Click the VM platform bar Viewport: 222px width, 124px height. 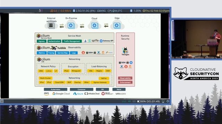(x=102, y=90)
